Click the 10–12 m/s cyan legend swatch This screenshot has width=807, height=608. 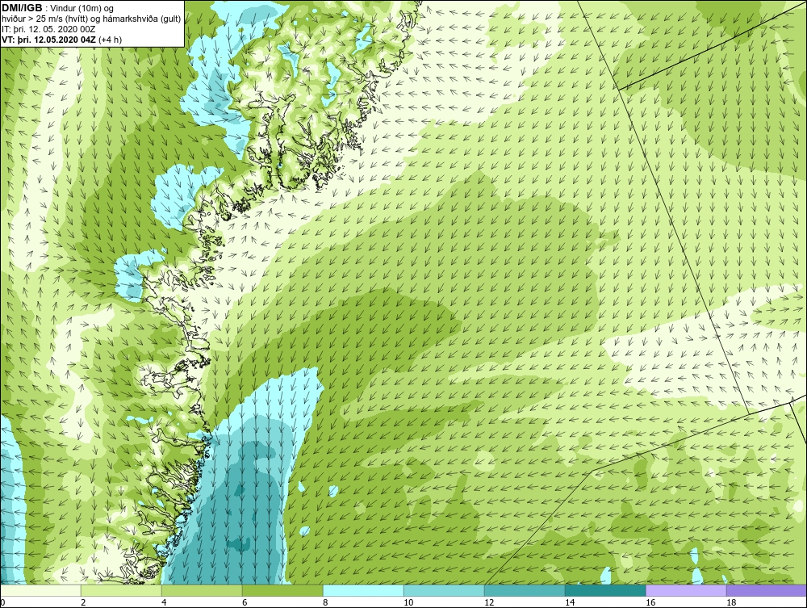click(x=444, y=590)
